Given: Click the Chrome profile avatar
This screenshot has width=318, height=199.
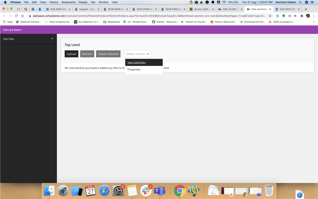Looking at the screenshot, I should (x=308, y=16).
